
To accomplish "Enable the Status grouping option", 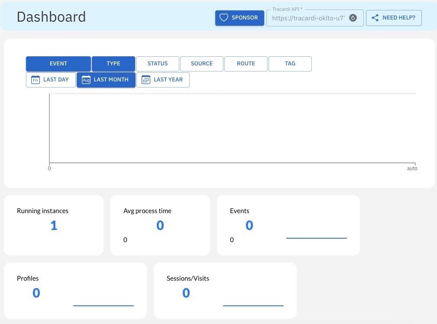I will click(x=158, y=64).
